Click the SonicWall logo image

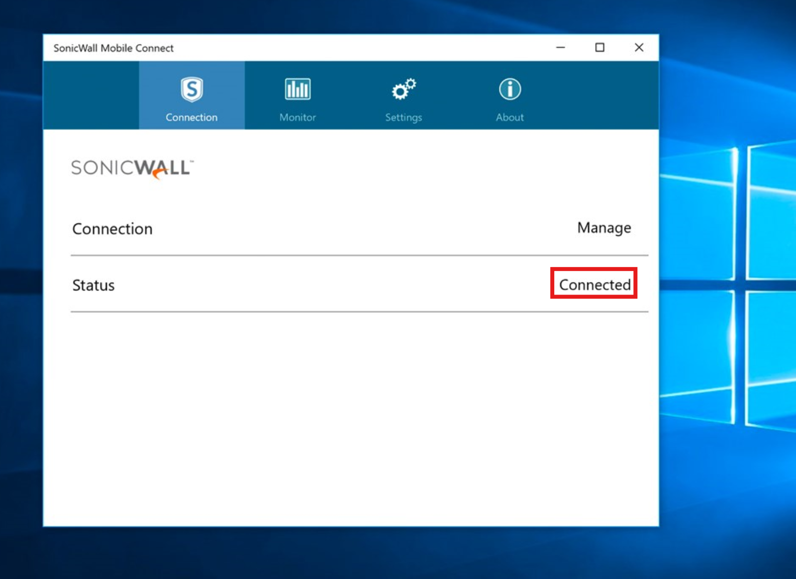click(x=132, y=169)
